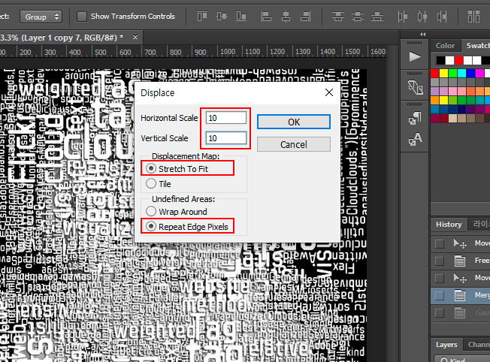Click Horizontal Scale input field
490x362 pixels.
point(226,118)
